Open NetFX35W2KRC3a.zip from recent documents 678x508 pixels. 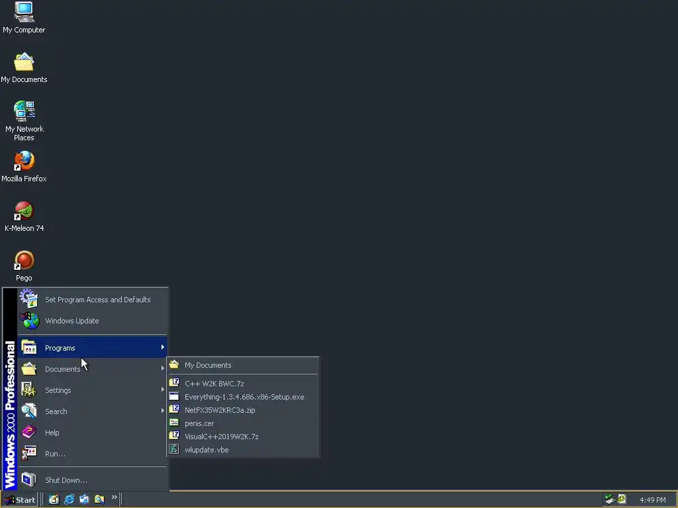click(x=242, y=410)
